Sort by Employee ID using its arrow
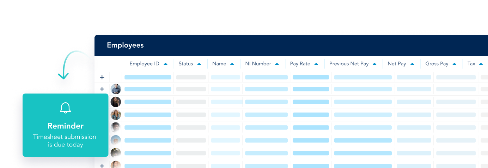This screenshot has height=168, width=488. 166,64
